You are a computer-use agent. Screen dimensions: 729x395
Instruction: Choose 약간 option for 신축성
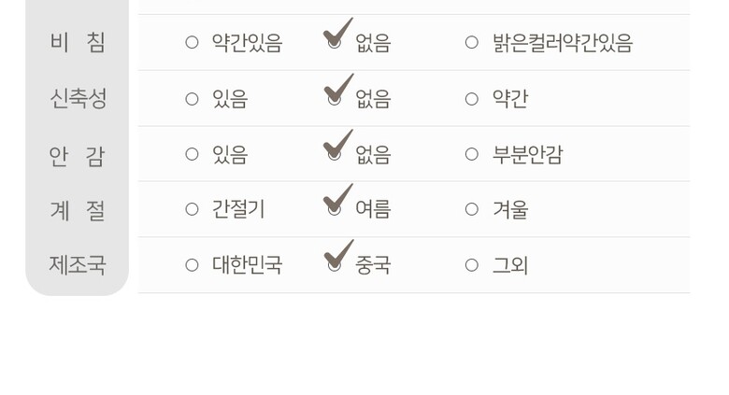(x=472, y=99)
